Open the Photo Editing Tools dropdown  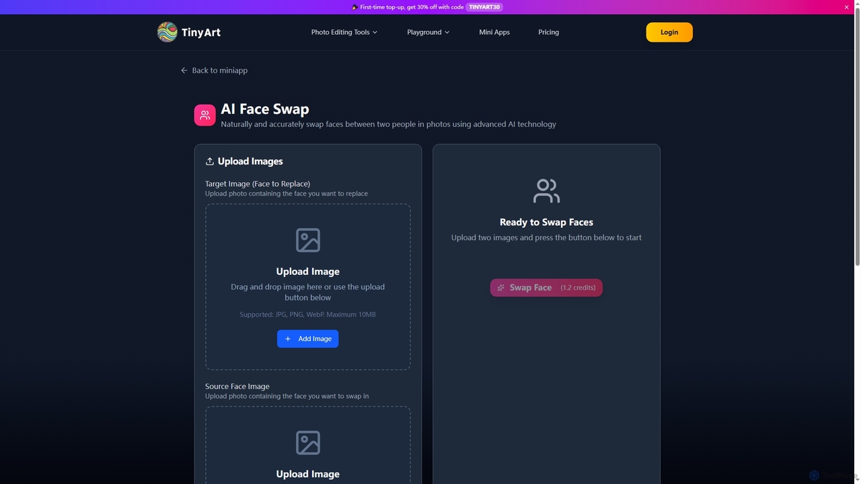click(344, 32)
